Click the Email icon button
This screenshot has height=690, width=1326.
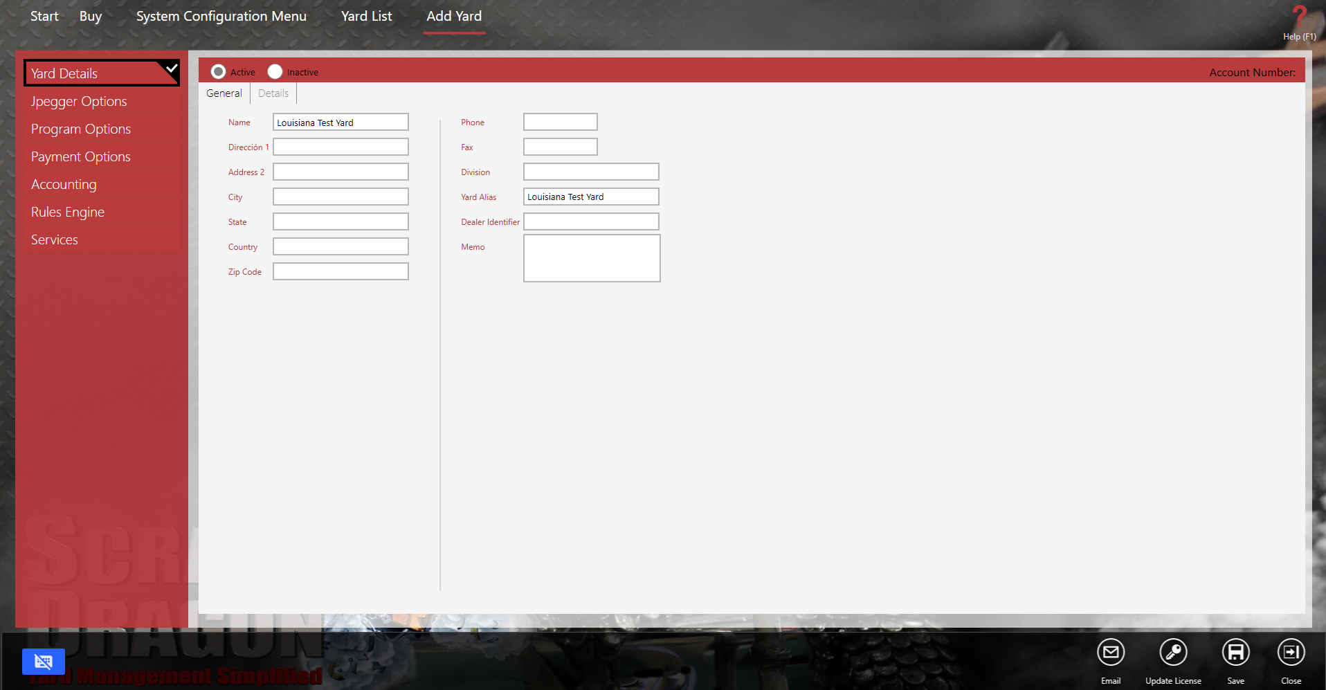[1111, 653]
